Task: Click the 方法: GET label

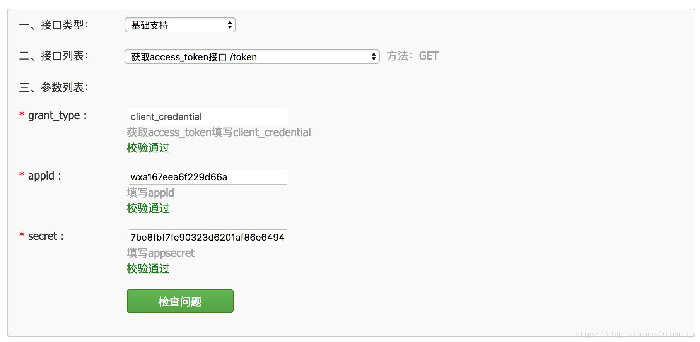Action: point(413,56)
